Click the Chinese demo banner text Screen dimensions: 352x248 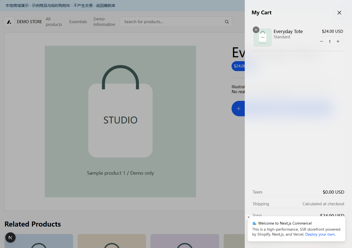pyautogui.click(x=60, y=6)
